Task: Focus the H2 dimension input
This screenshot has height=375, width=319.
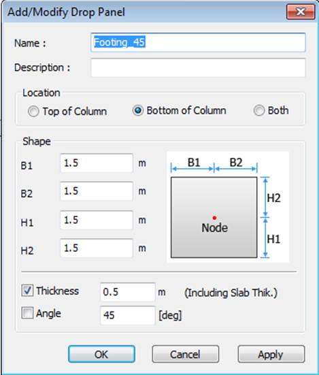Action: (97, 248)
